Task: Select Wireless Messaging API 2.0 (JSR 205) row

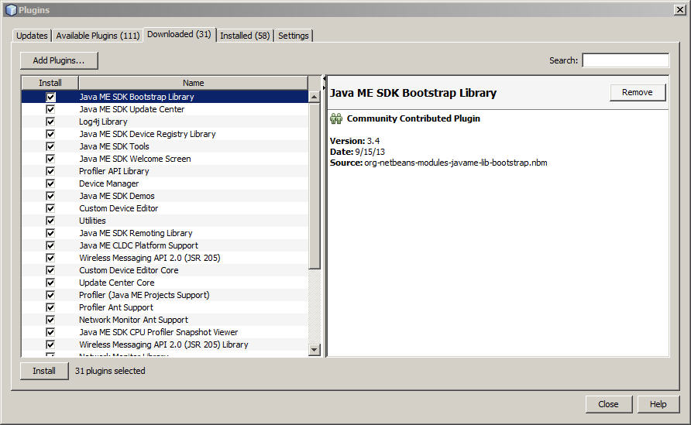Action: pos(165,258)
